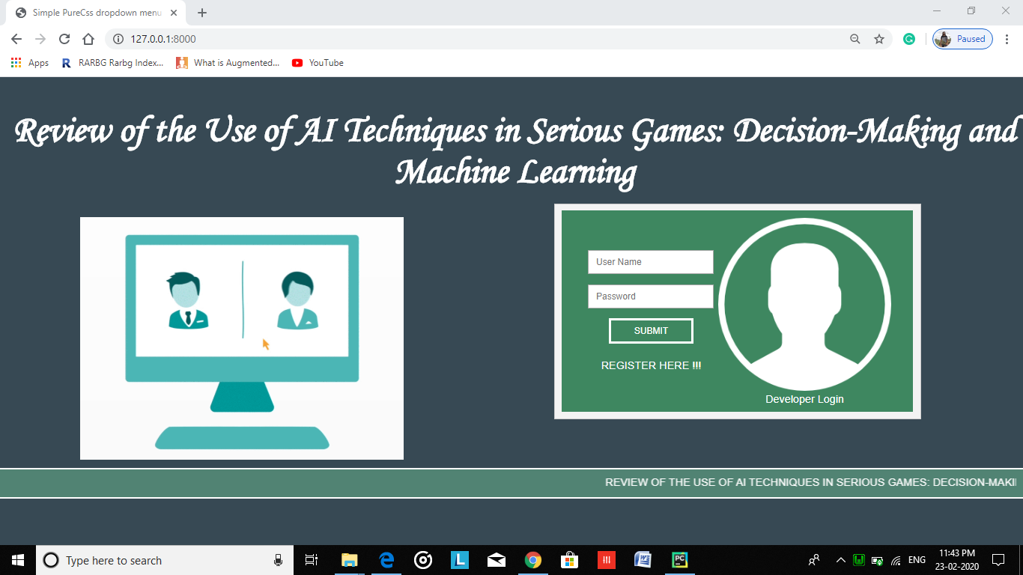Launch Microsoft Edge from the taskbar
The image size is (1023, 575).
(386, 560)
